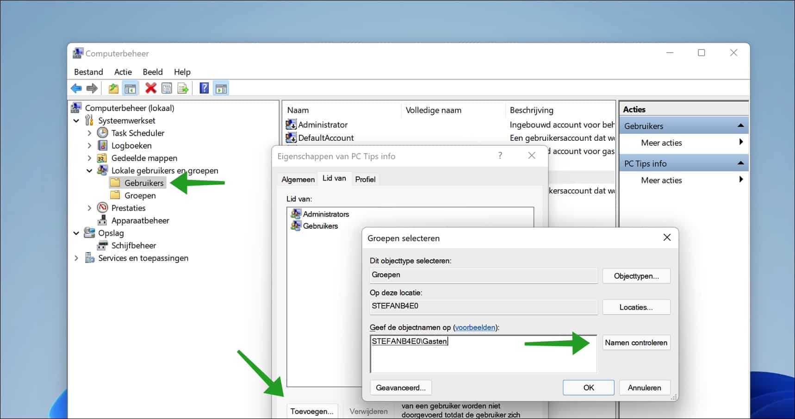This screenshot has width=795, height=419.
Task: Click the Namen controleren button
Action: (636, 343)
